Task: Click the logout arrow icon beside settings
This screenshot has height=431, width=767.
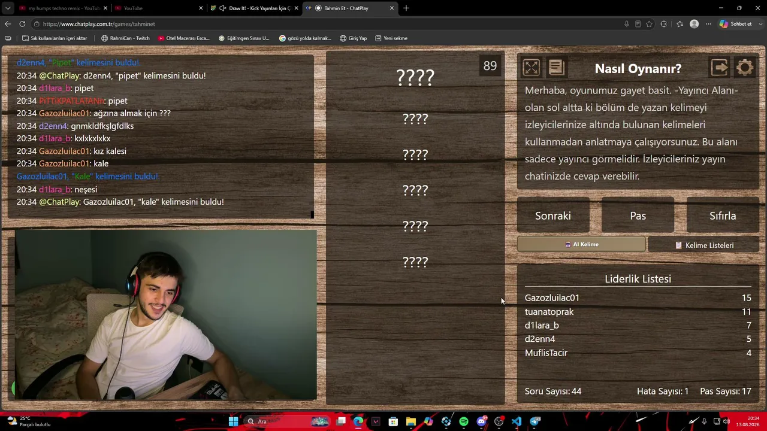Action: [x=719, y=68]
